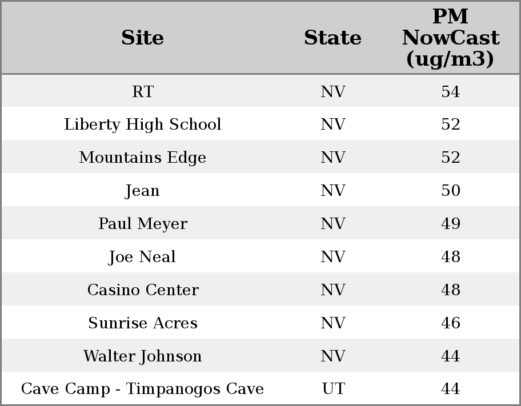
Task: Click the NV state cell for Joe Neal
Action: (333, 257)
